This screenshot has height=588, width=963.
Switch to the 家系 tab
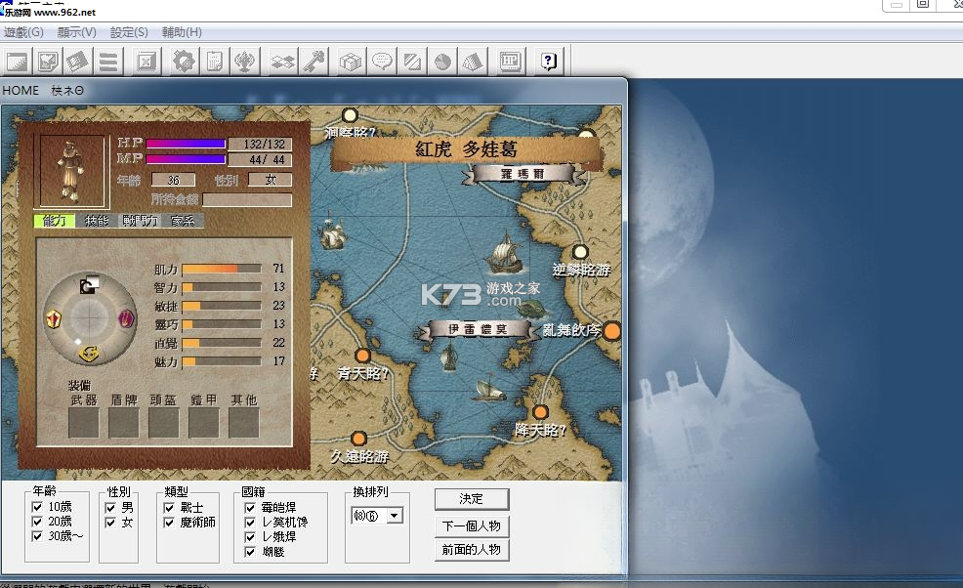(x=183, y=221)
